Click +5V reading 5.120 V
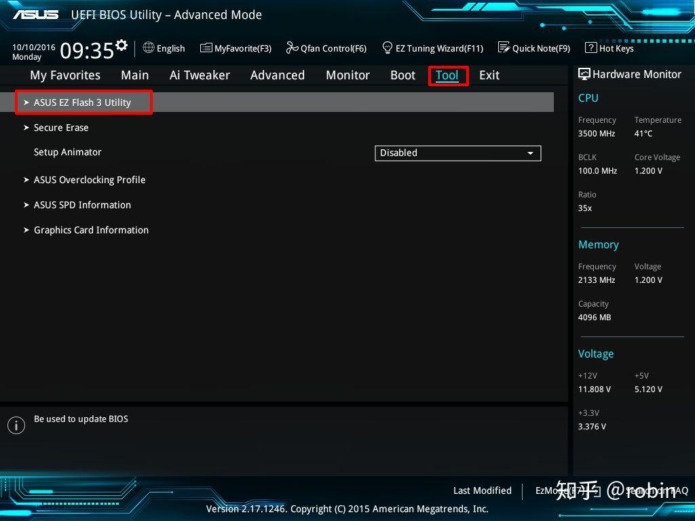The height and width of the screenshot is (521, 695). click(x=648, y=389)
